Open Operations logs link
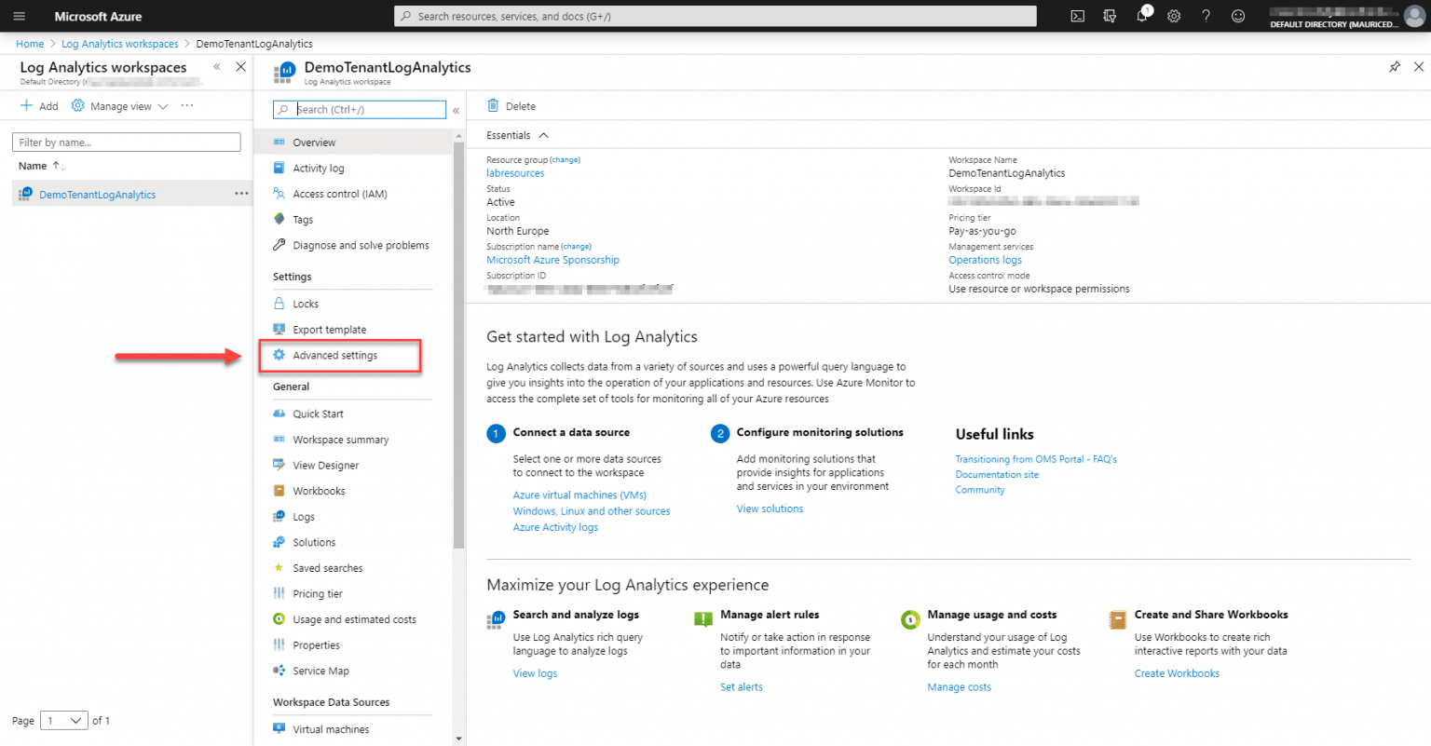Screen dimensions: 1431x746 985,260
